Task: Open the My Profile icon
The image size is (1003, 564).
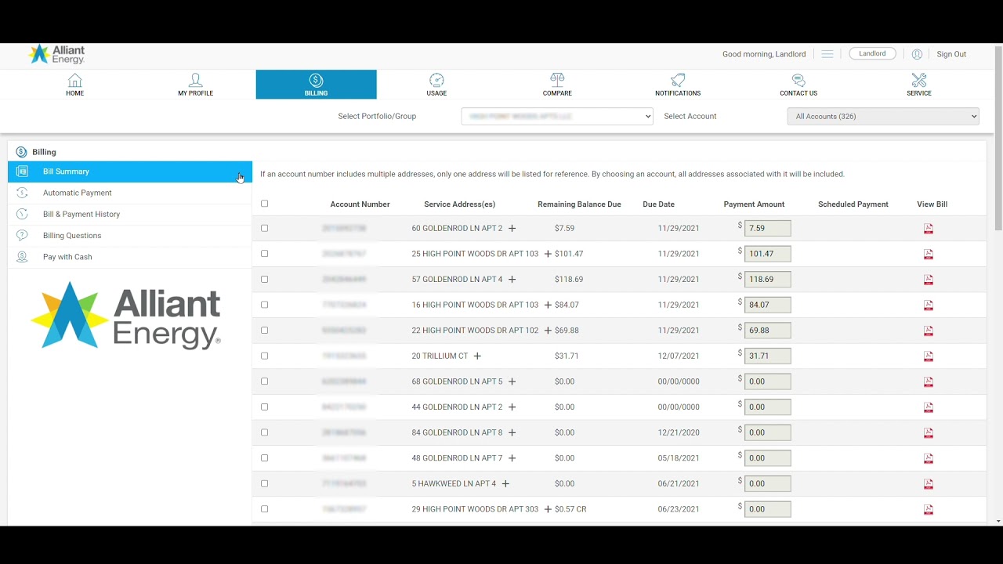Action: coord(195,80)
